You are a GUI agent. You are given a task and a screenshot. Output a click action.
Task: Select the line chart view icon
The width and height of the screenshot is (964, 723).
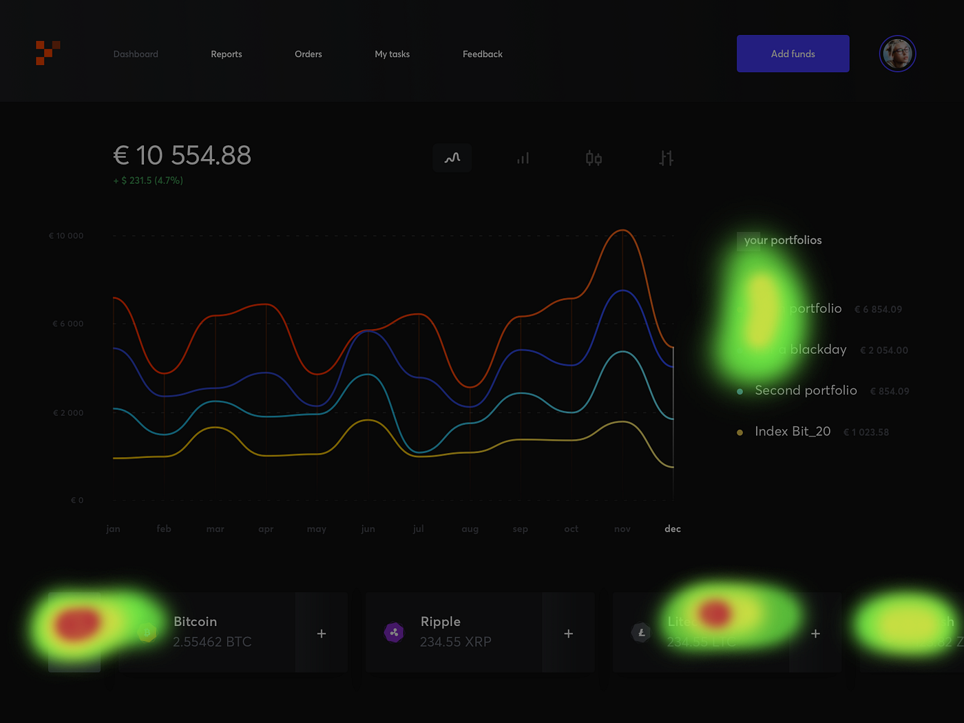click(452, 158)
